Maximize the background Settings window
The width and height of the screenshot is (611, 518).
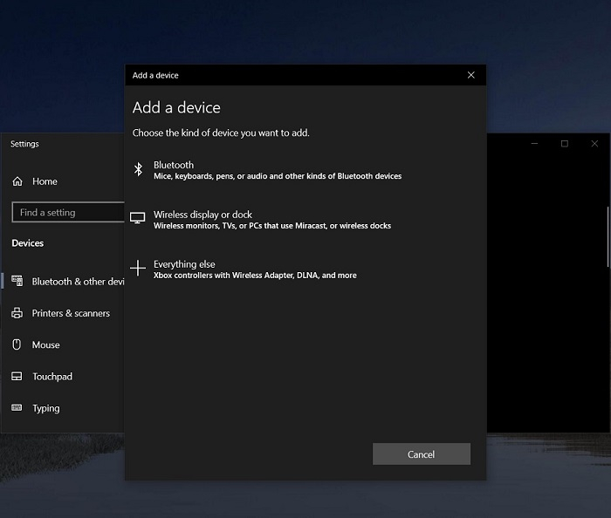pos(565,144)
